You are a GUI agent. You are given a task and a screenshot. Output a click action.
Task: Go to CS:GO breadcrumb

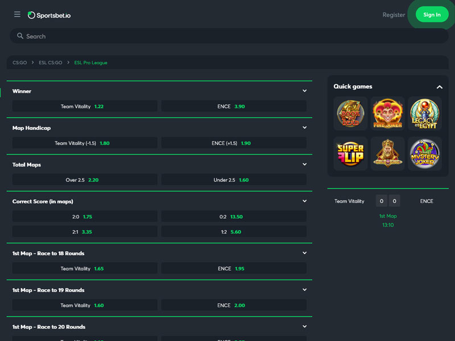point(20,63)
